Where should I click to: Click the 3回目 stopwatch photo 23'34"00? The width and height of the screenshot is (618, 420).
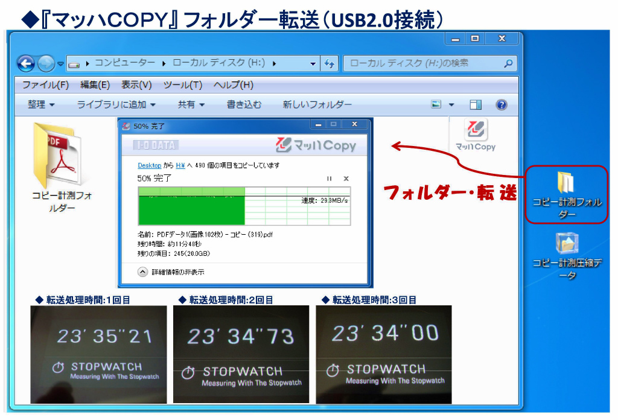(x=383, y=354)
